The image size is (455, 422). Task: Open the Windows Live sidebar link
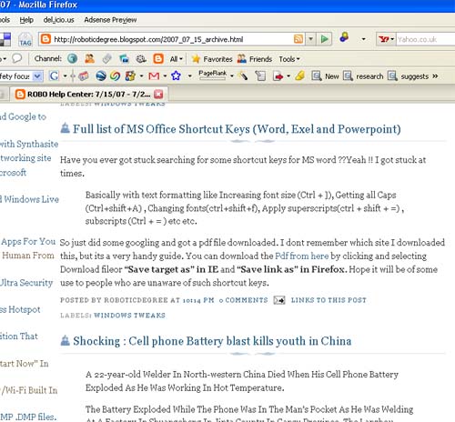tap(29, 199)
